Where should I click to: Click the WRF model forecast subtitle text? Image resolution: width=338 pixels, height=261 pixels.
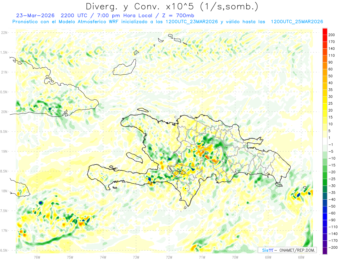pos(168,22)
